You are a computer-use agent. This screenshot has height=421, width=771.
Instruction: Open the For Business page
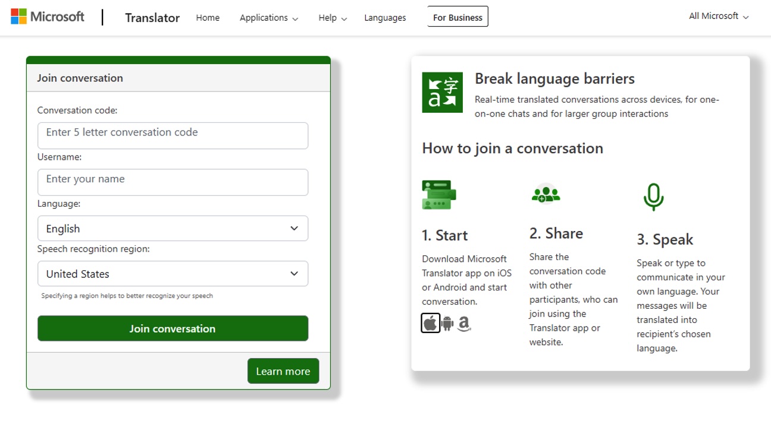457,17
